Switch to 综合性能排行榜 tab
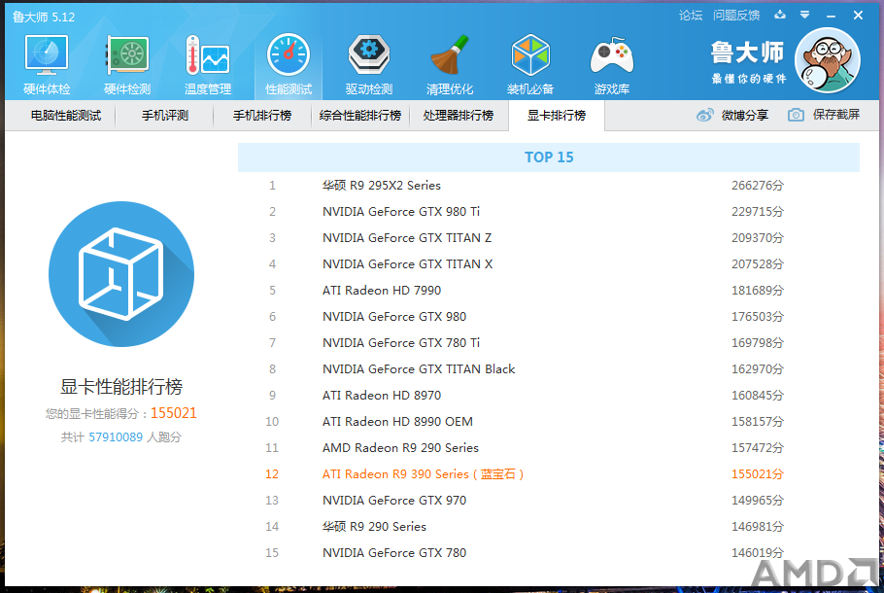Viewport: 884px width, 593px height. coord(360,115)
